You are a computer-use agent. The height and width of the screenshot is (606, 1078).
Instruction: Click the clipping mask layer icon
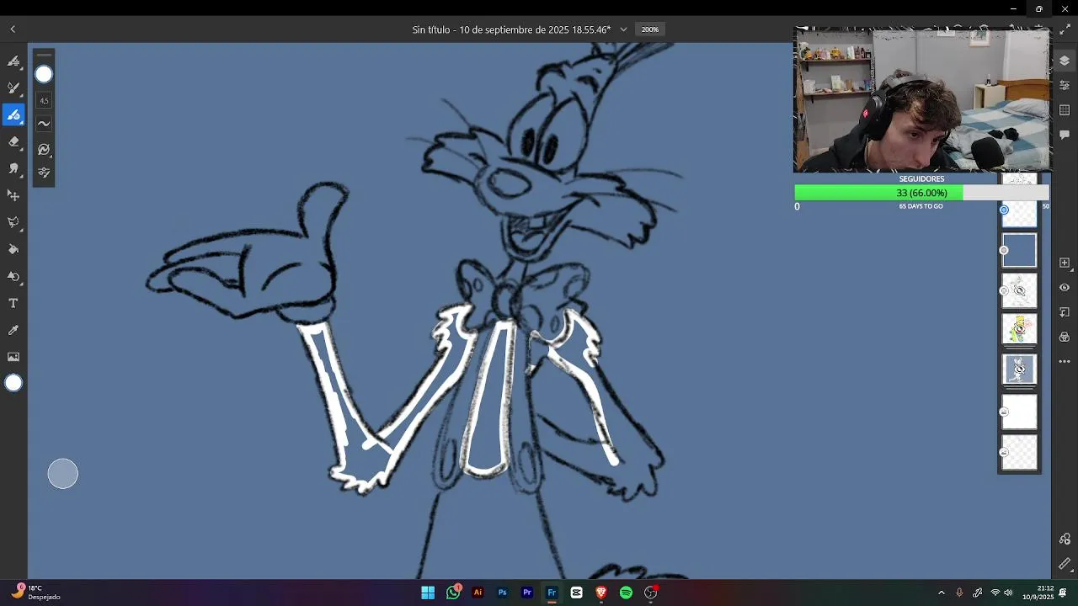coord(1065,312)
